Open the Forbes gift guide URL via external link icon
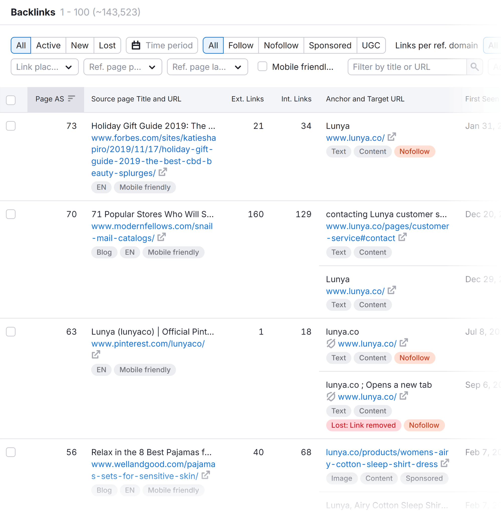The width and height of the screenshot is (501, 513). click(x=163, y=172)
